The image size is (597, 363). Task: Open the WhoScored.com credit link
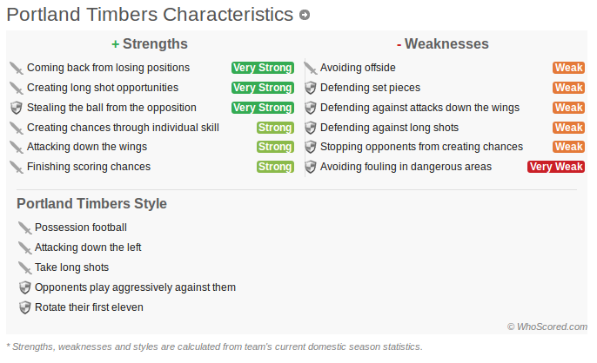click(547, 327)
